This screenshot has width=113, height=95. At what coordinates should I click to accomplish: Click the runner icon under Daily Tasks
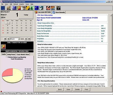click(x=3, y=47)
